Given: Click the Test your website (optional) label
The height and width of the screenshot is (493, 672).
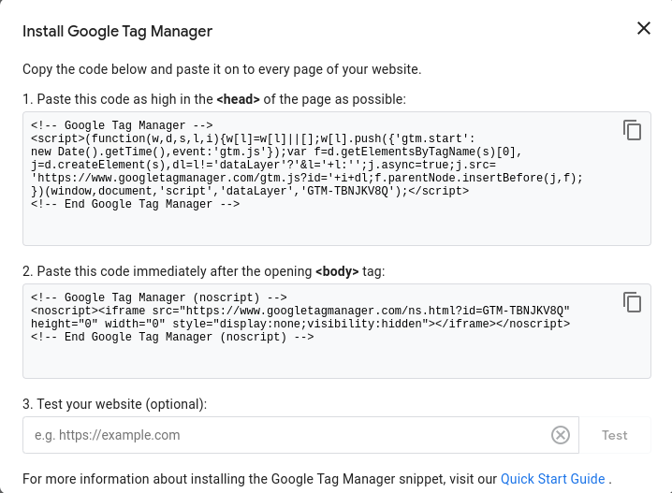Looking at the screenshot, I should [114, 404].
